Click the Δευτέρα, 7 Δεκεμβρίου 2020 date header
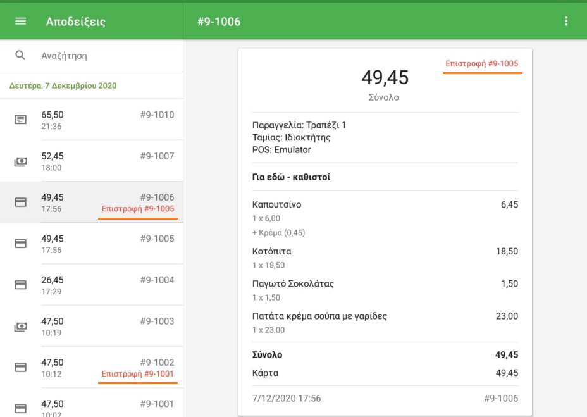 63,85
